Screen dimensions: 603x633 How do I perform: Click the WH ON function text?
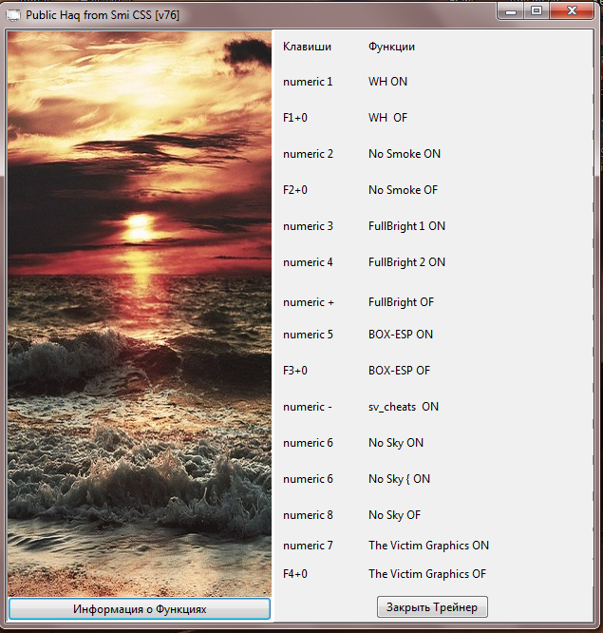pyautogui.click(x=387, y=82)
